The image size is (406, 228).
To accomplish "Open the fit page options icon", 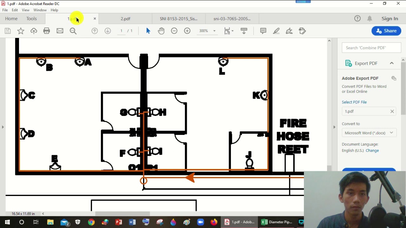I will [229, 31].
